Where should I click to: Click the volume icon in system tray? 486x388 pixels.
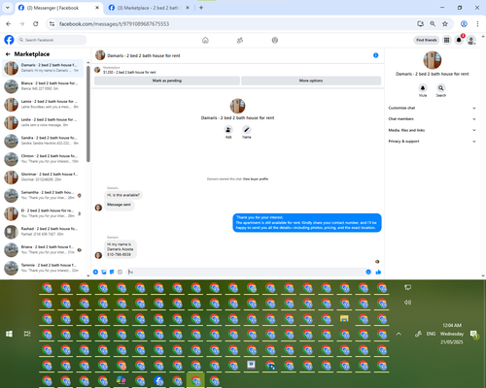tap(407, 303)
